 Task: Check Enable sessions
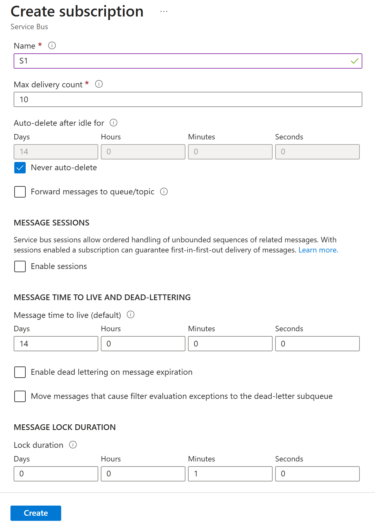(x=20, y=266)
